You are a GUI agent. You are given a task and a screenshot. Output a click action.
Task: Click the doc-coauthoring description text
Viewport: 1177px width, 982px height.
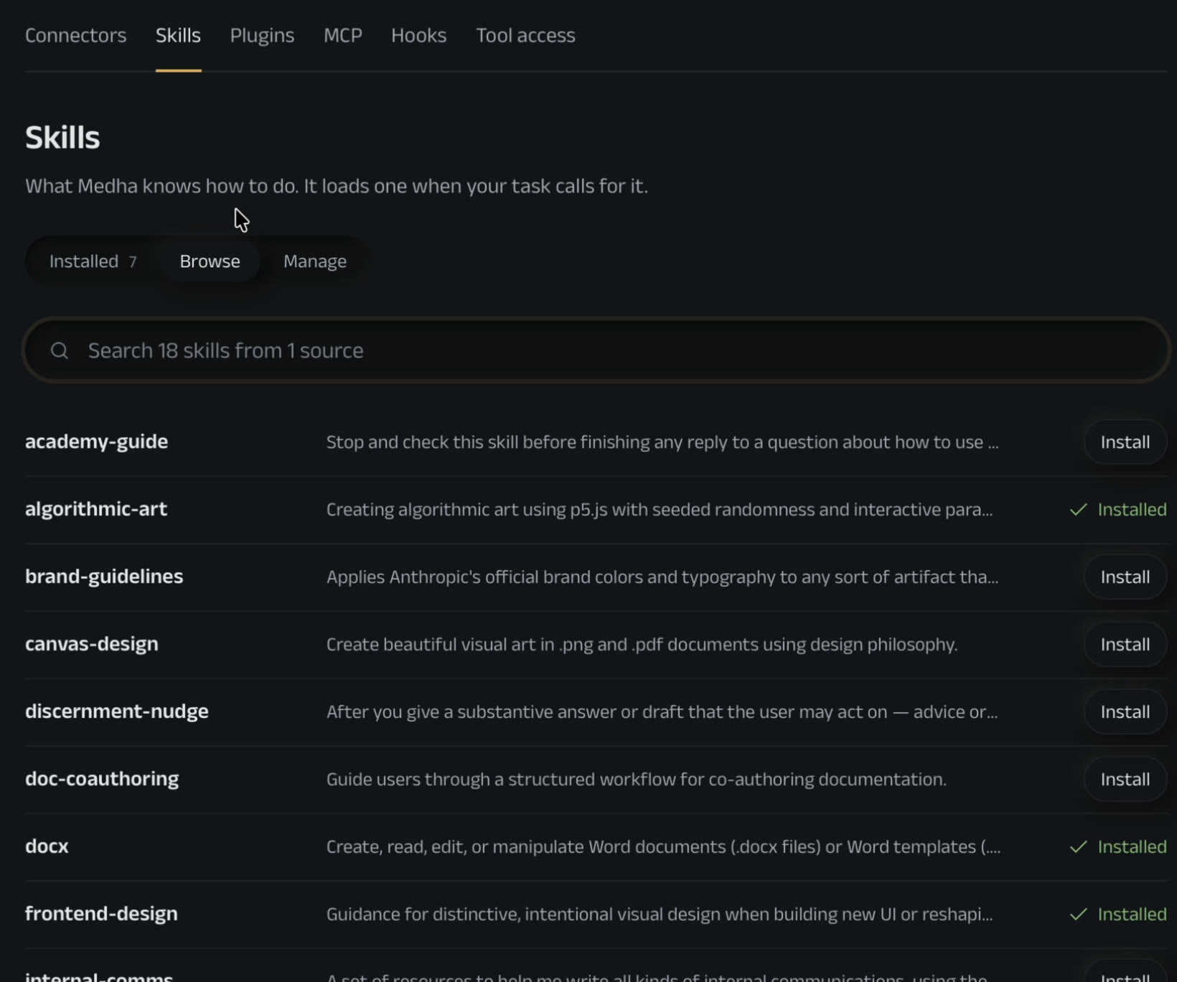tap(636, 780)
